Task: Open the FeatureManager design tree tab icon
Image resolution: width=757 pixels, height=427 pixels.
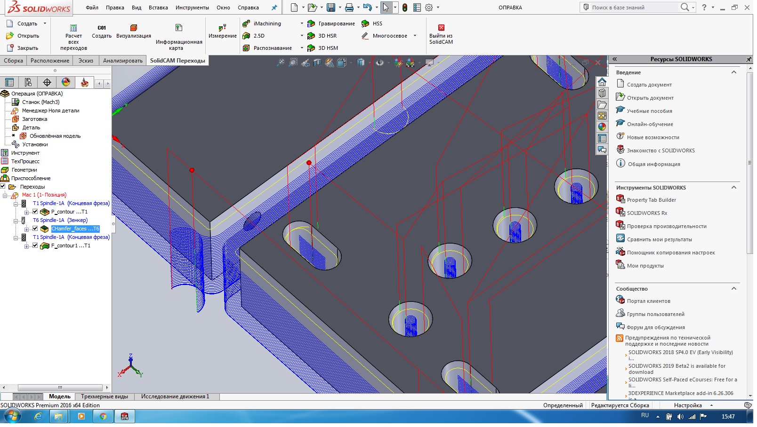Action: tap(9, 82)
